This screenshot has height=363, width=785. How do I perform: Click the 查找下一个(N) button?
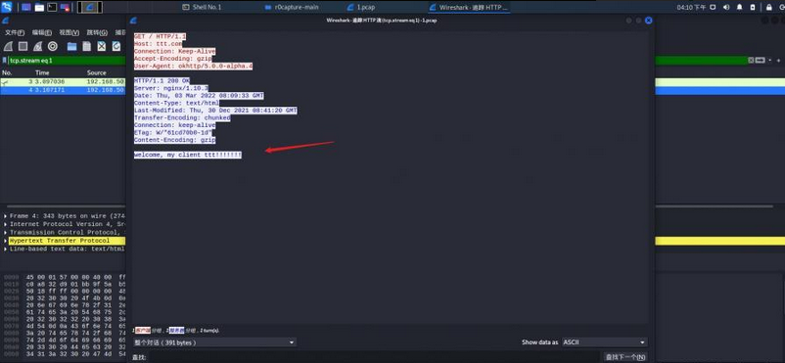pos(624,357)
